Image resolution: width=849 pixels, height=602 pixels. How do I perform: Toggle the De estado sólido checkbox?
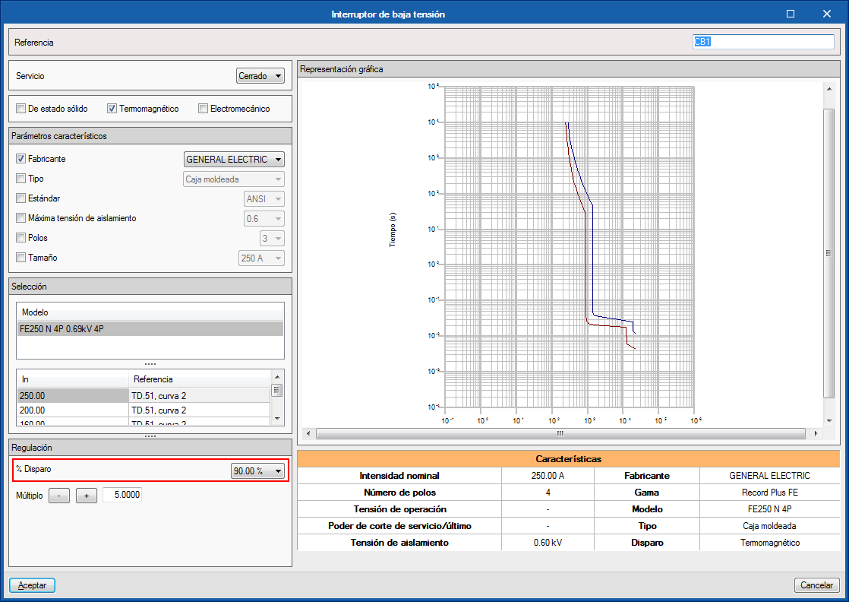pyautogui.click(x=21, y=109)
